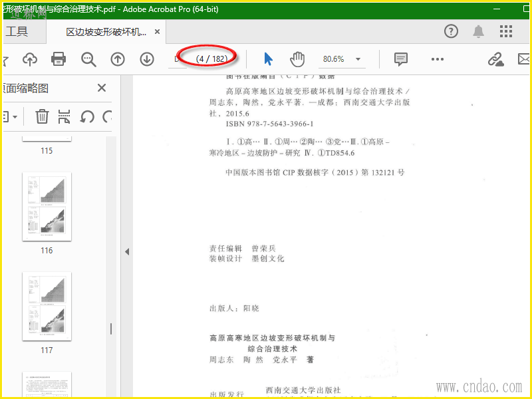
Task: Open the notifications bell
Action: (x=478, y=31)
